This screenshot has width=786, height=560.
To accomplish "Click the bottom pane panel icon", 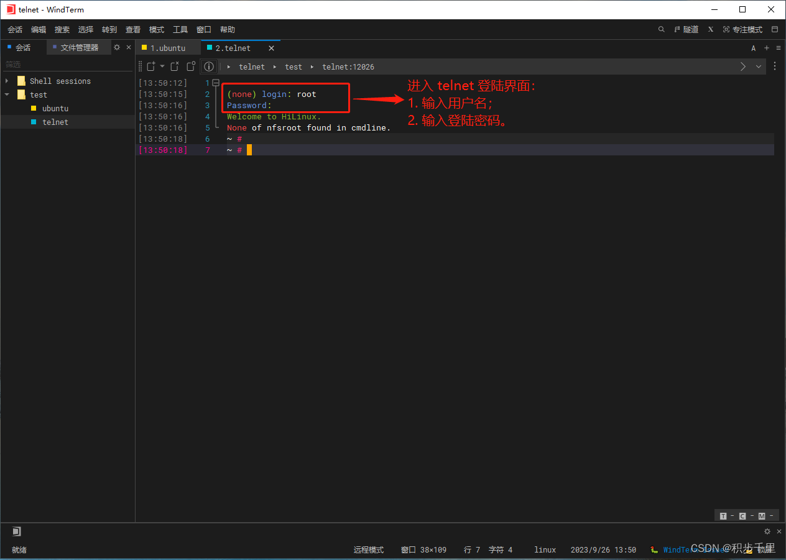I will click(17, 531).
